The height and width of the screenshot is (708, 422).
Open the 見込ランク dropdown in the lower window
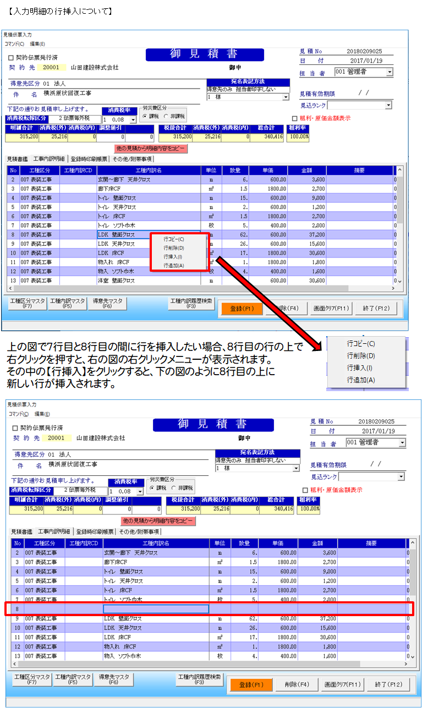pos(401,477)
